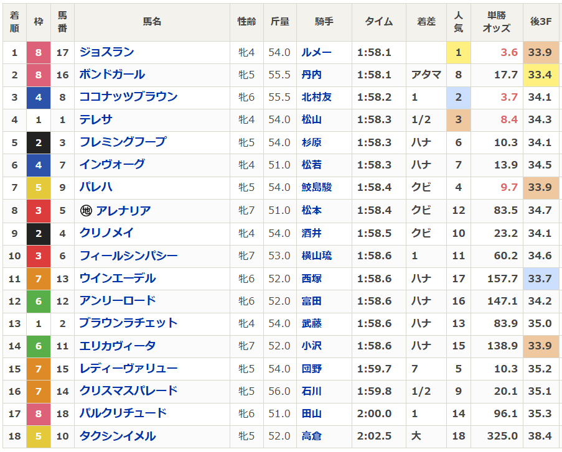Viewport: 562px width, 452px height.
Task: Open jockey 北村友 link
Action: [x=317, y=97]
